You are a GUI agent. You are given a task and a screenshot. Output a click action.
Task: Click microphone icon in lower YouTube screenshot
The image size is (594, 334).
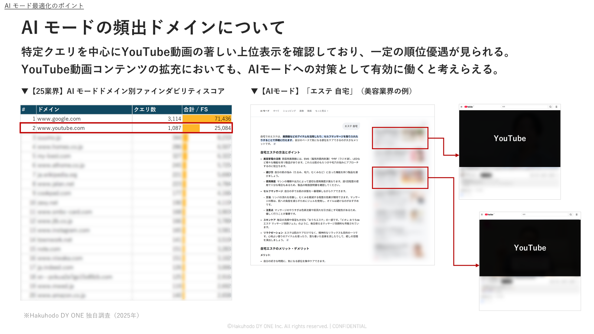[577, 215]
